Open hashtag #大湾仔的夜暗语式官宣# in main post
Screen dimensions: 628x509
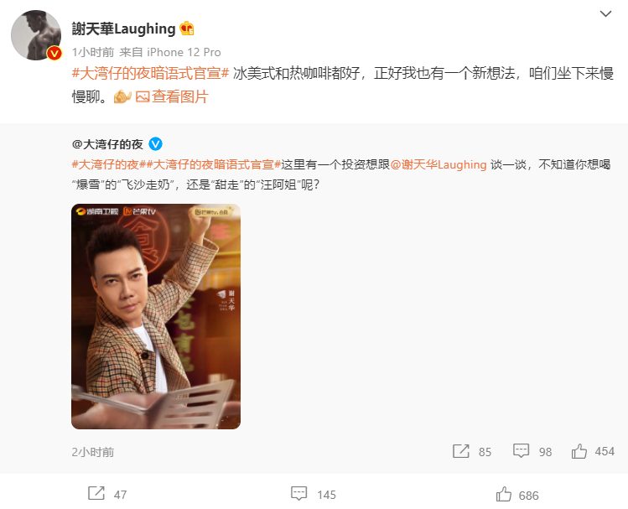tap(150, 73)
